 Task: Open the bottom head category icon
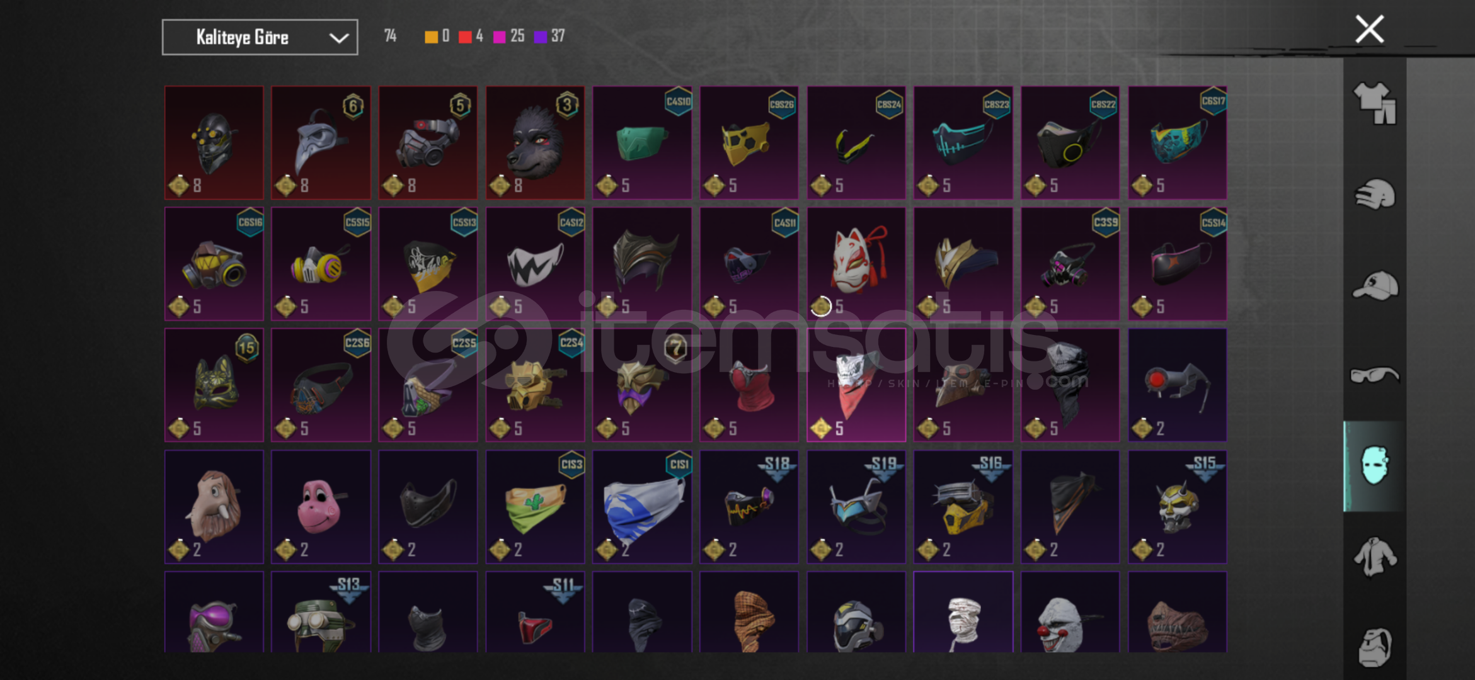pos(1375,647)
